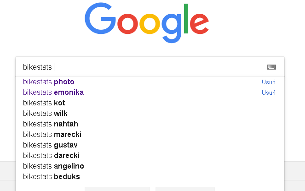Click the blue capital G of logo
305x191 pixels.
(100, 18)
